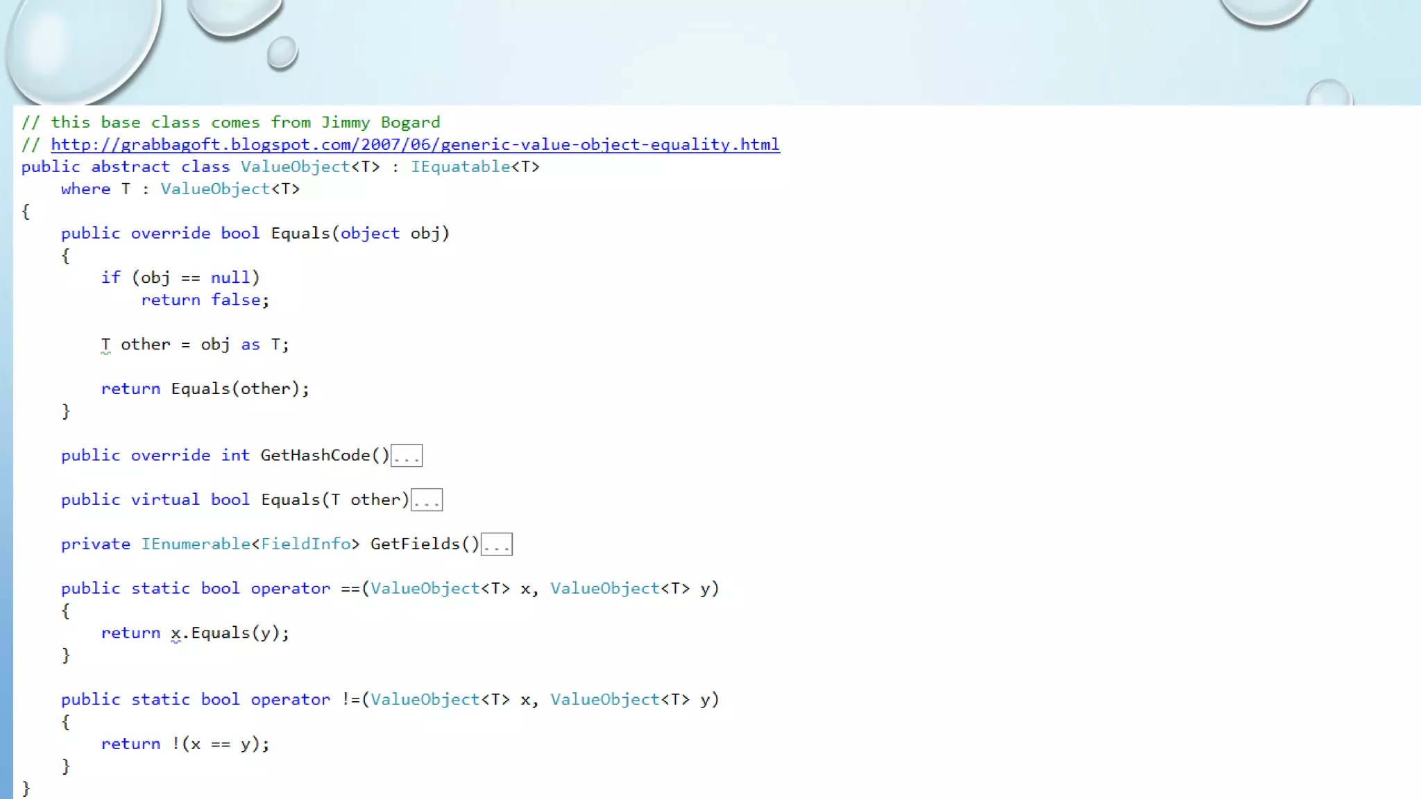Click the squiggly-underlined x in x.Equals(y)
1421x799 pixels.
click(x=176, y=633)
